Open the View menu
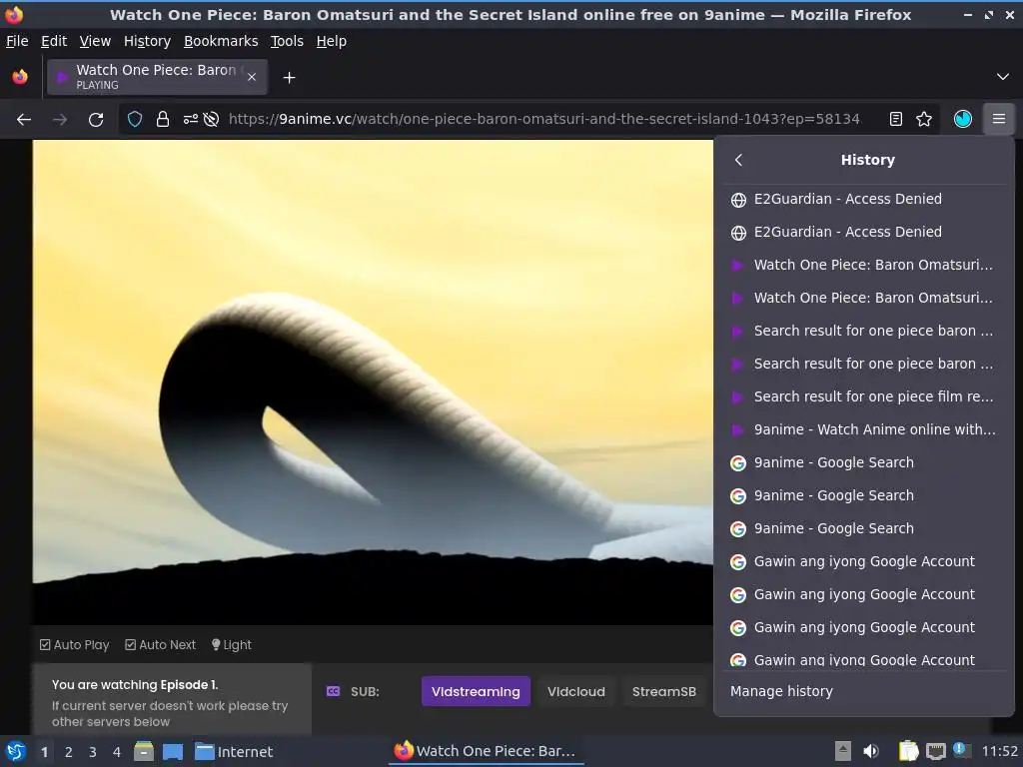 [x=95, y=41]
